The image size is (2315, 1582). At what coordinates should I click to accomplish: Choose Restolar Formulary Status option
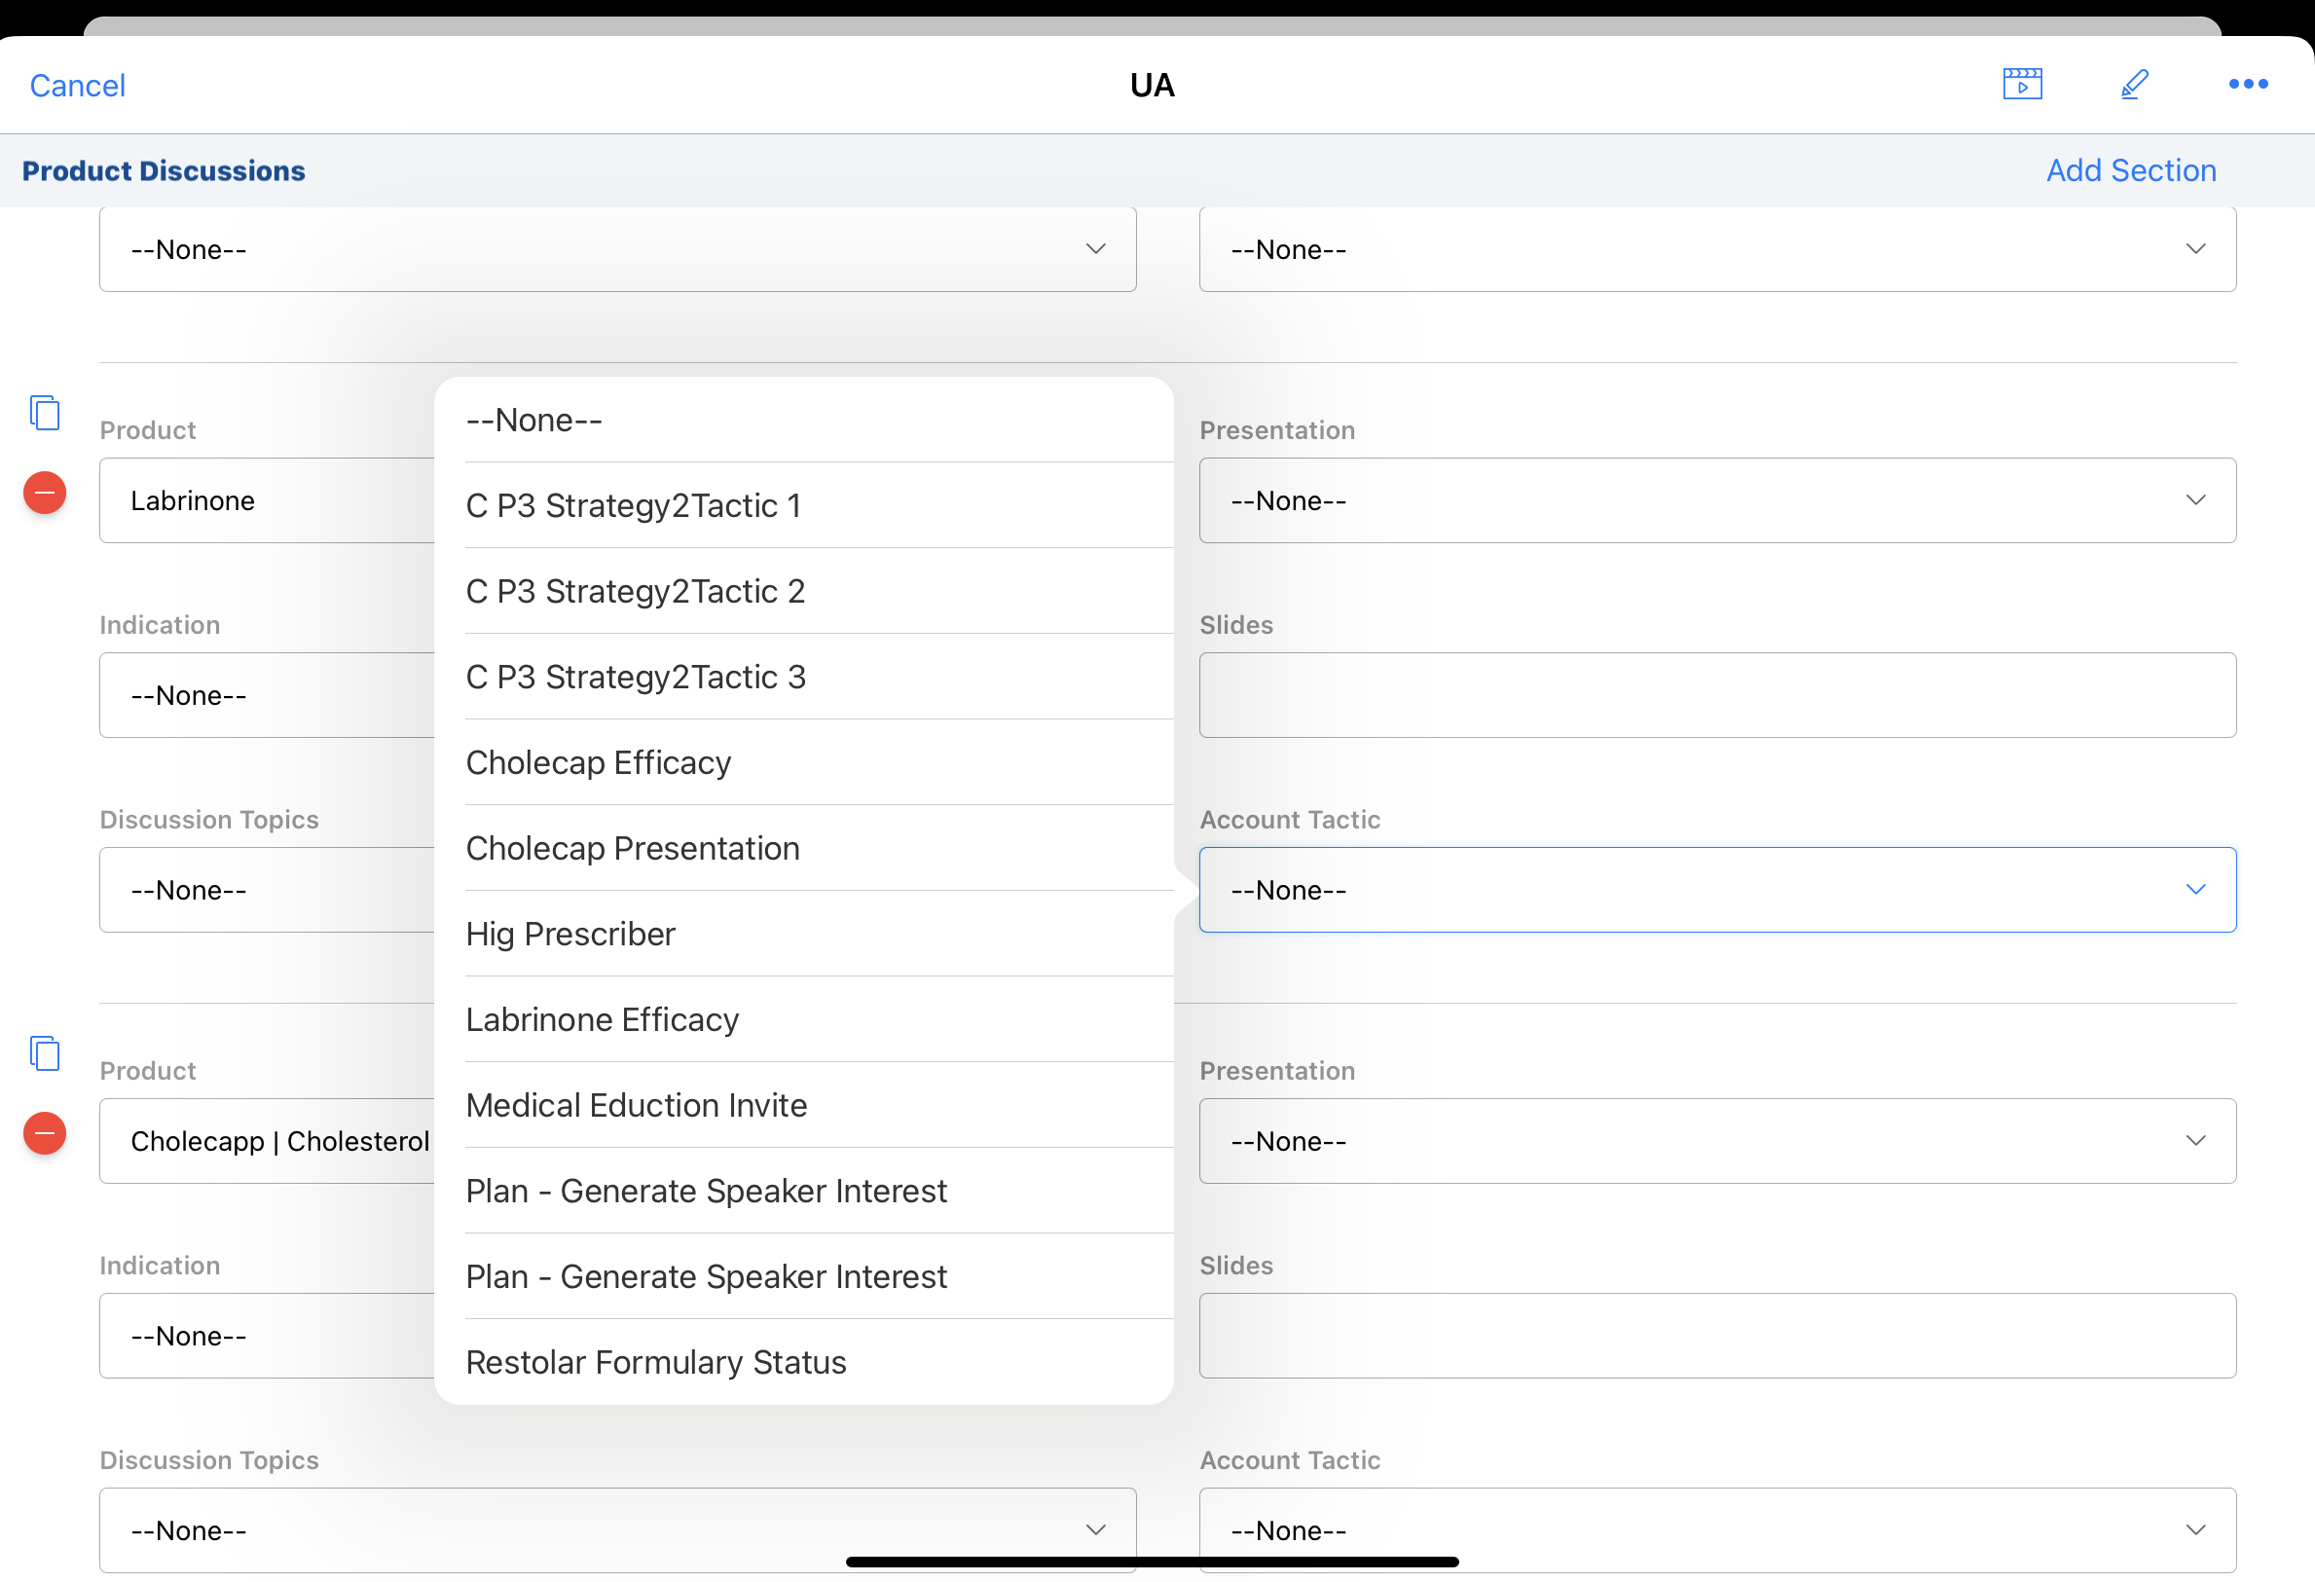pos(655,1363)
